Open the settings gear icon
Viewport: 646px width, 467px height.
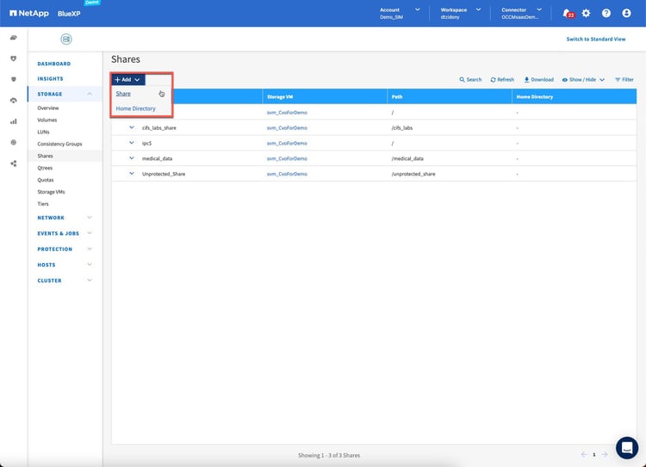(586, 13)
